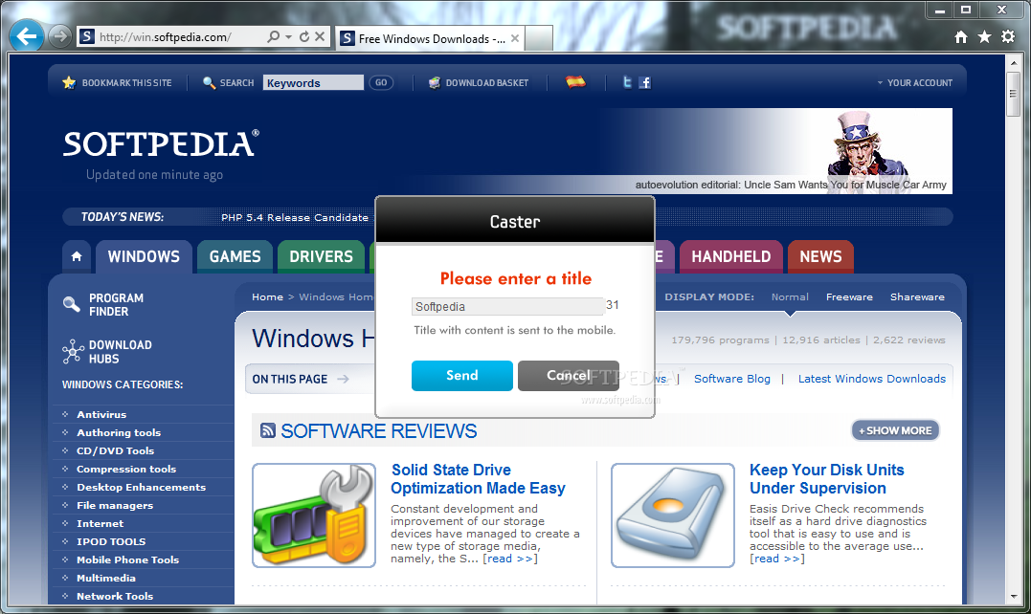1031x614 pixels.
Task: Focus the Keywords search box
Action: click(313, 83)
